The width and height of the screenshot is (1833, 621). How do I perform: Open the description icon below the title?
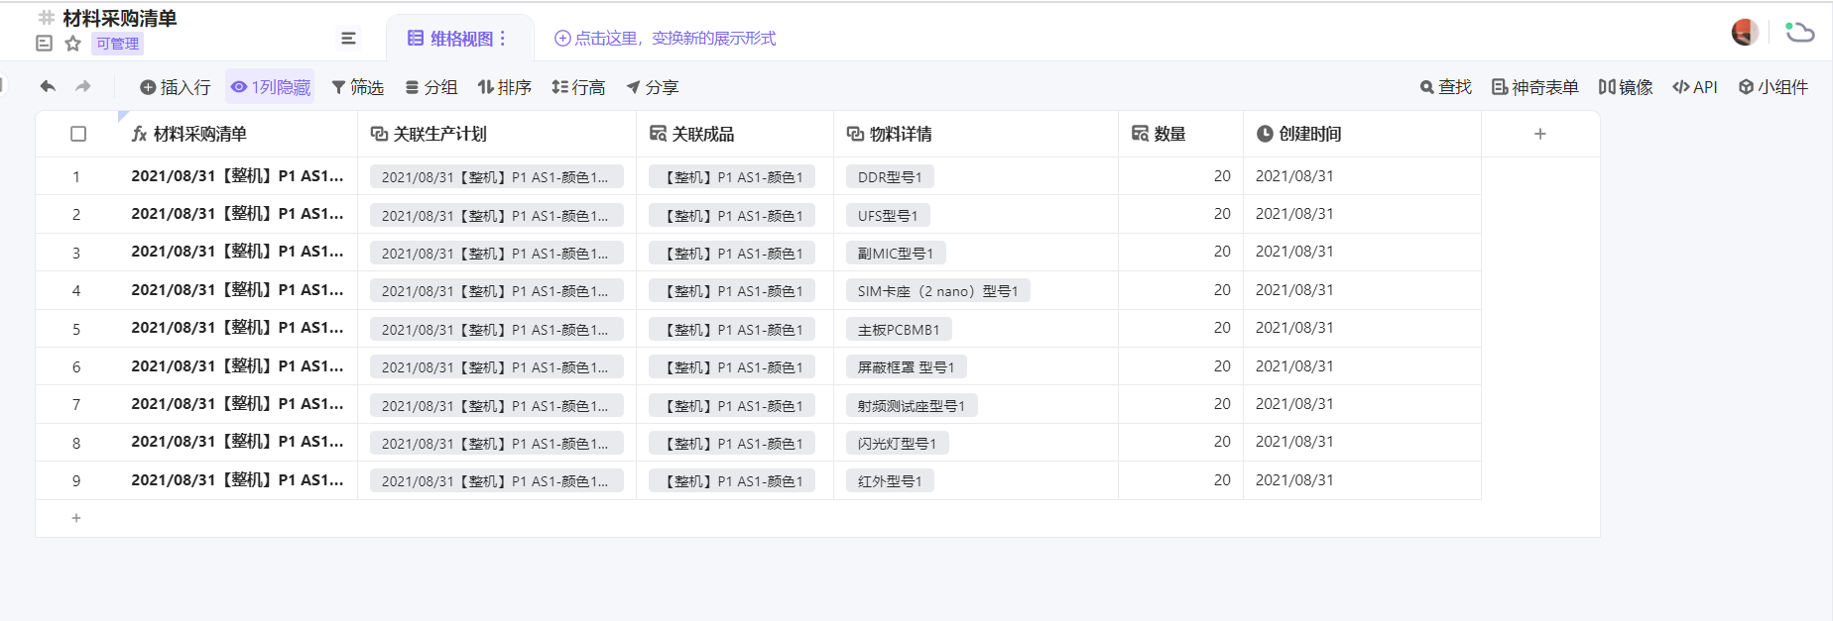click(44, 44)
